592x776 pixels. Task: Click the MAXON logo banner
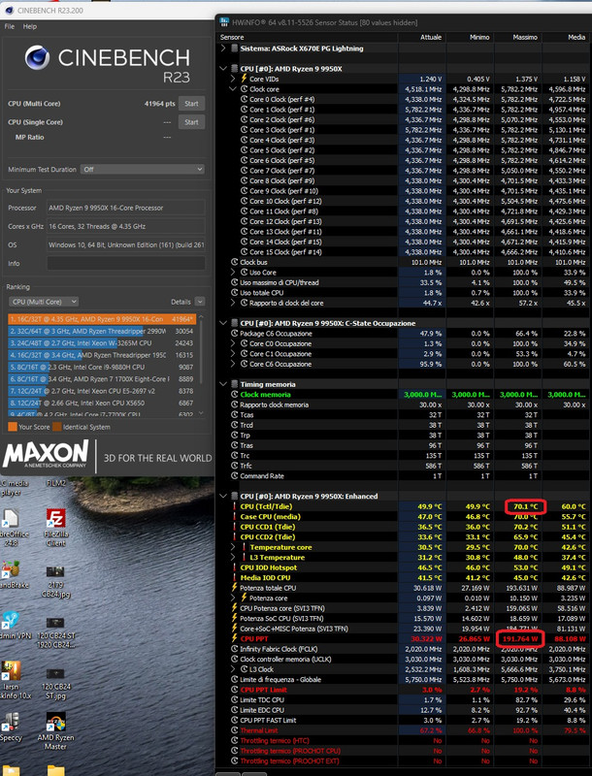click(108, 456)
